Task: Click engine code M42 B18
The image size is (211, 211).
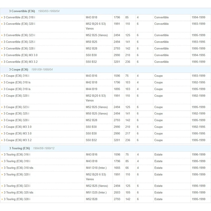Action: 92,82
